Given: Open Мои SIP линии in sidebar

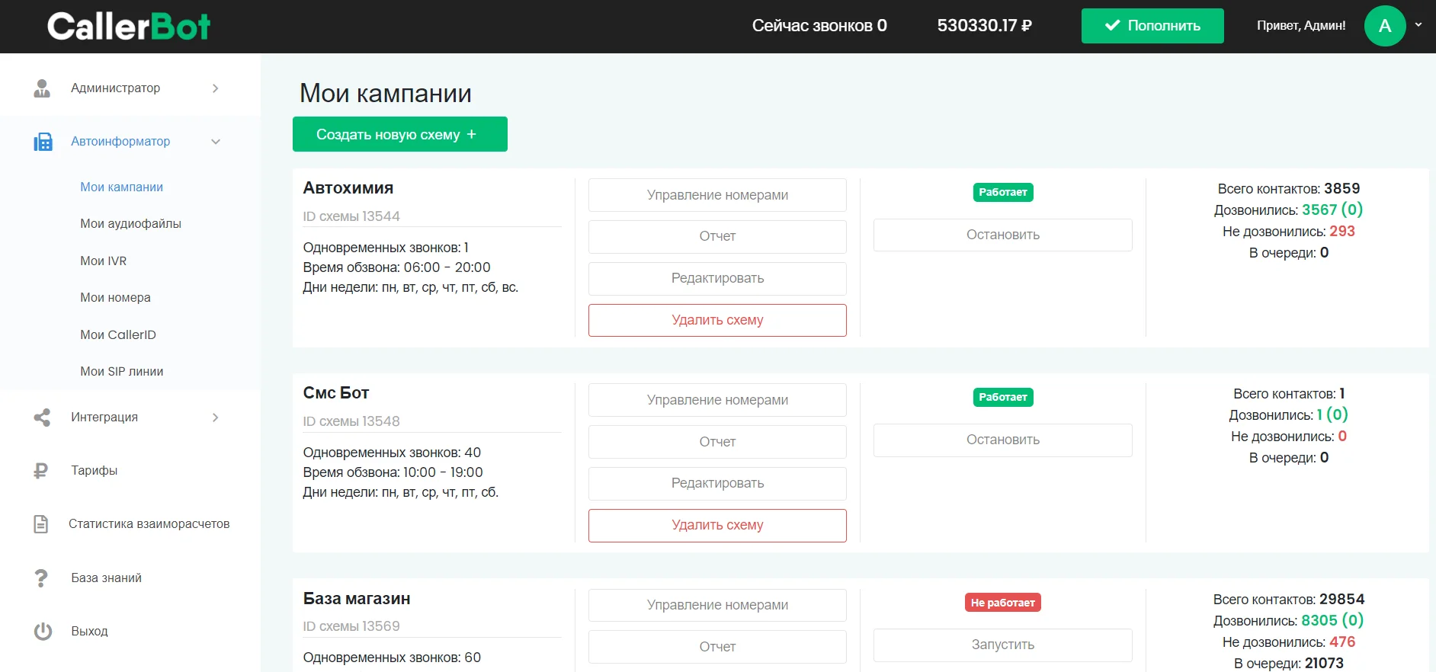Looking at the screenshot, I should (122, 371).
